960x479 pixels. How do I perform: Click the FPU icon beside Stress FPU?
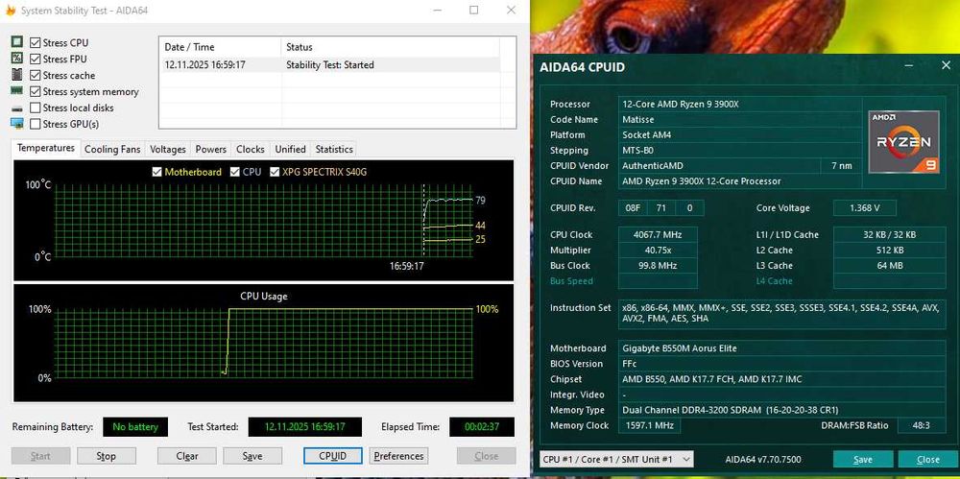17,59
